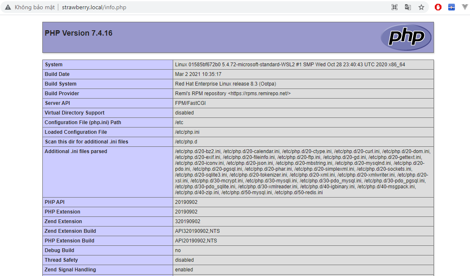Screen dimensions: 470x276
Task: Select the Server API label
Action: pyautogui.click(x=57, y=103)
